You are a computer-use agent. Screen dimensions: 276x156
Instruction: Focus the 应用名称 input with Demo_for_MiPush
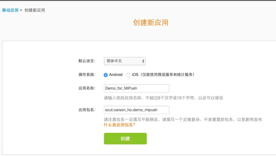pos(136,88)
